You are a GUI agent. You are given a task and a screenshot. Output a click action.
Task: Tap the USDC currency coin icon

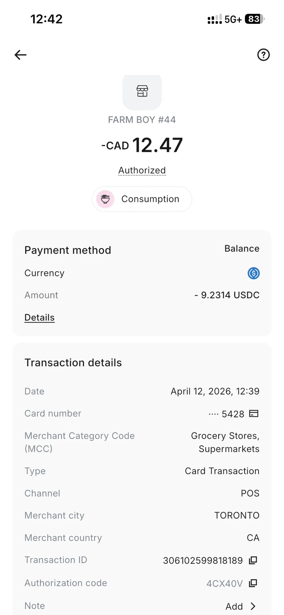pyautogui.click(x=253, y=273)
